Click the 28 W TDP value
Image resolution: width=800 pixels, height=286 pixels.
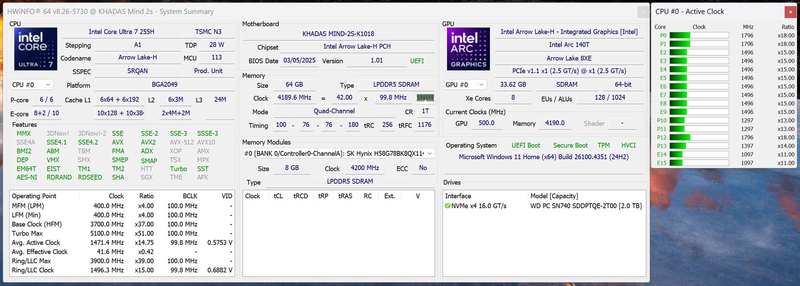217,44
